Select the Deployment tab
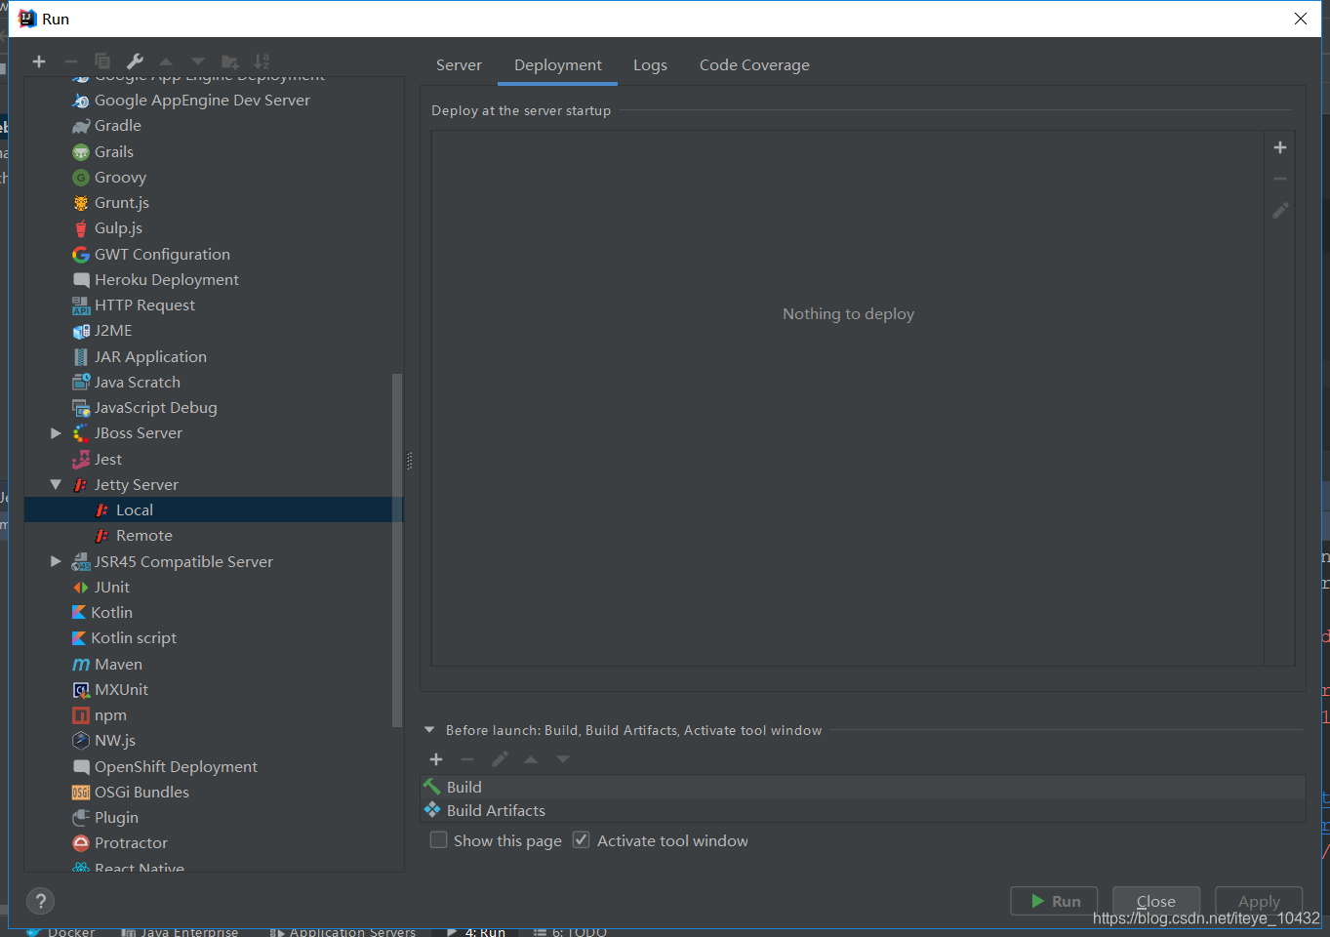The image size is (1330, 937). pos(558,65)
